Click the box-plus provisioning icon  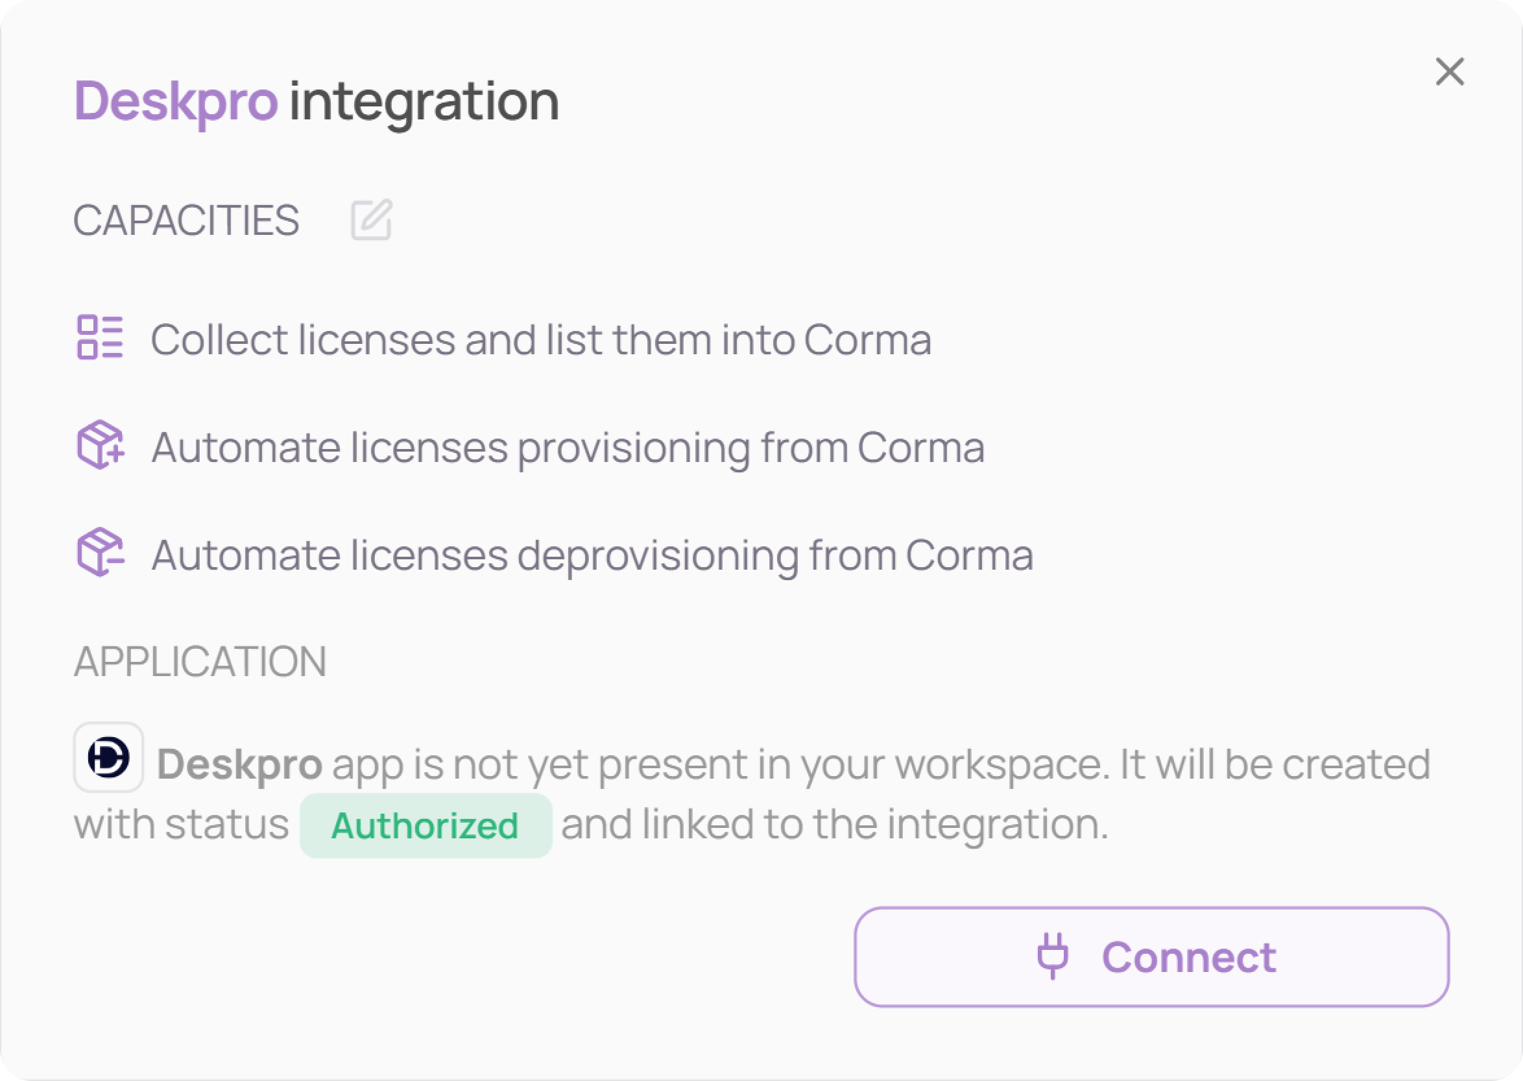[x=101, y=444]
